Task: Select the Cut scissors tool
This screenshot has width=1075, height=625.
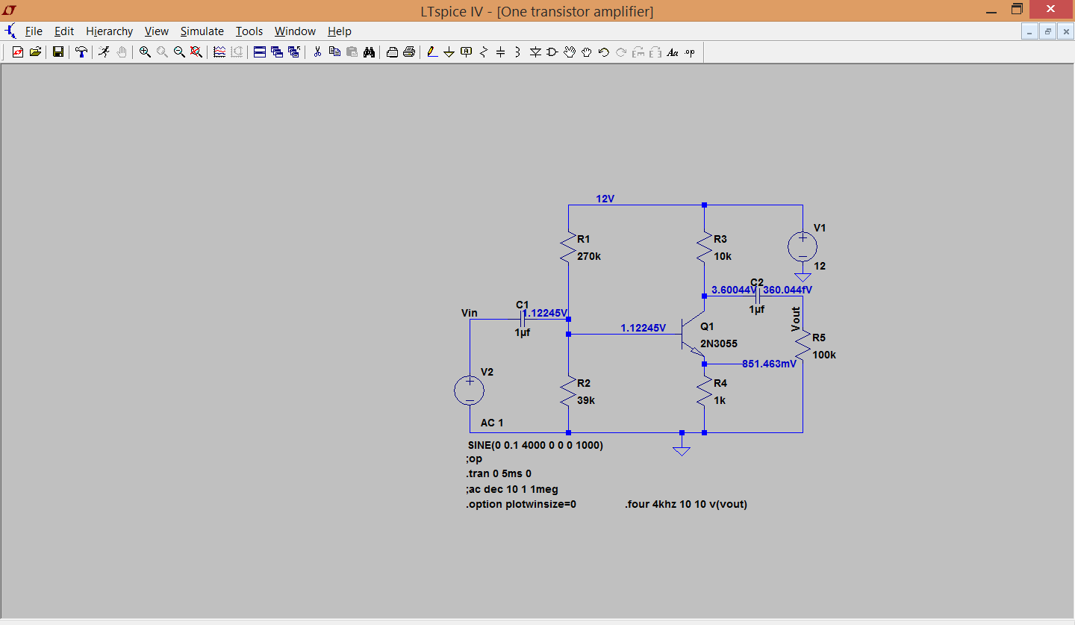Action: (317, 52)
